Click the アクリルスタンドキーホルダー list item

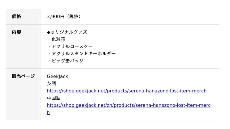tap(84, 54)
